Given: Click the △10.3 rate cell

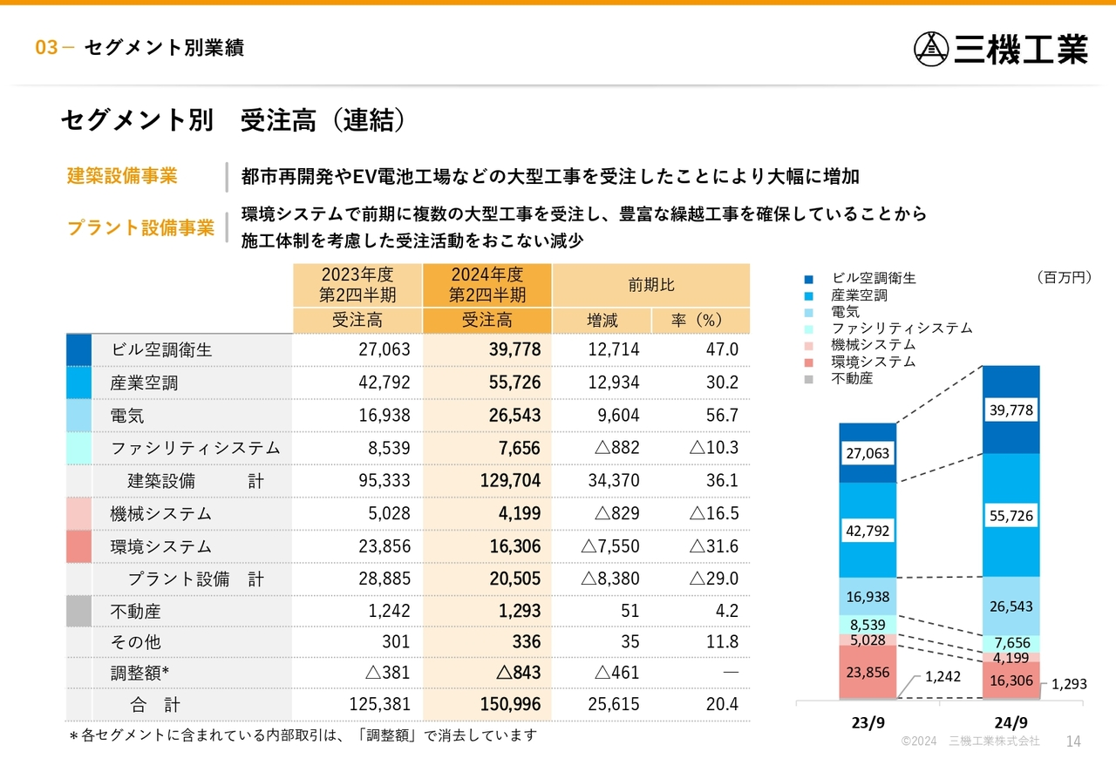Looking at the screenshot, I should (x=714, y=448).
